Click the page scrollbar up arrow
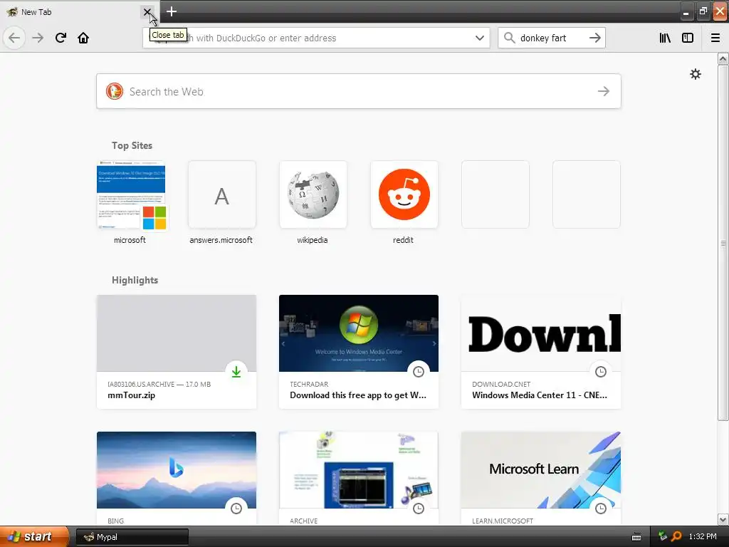Viewport: 729px width, 547px height. [x=723, y=58]
